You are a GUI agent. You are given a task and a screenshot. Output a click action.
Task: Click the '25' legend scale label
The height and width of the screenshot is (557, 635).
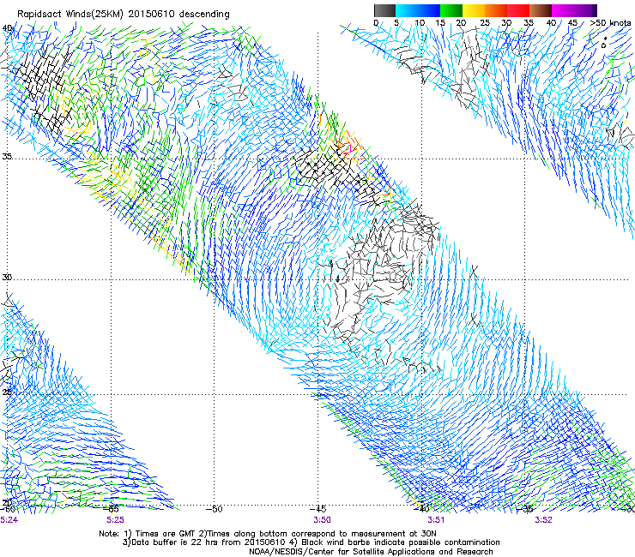point(485,23)
